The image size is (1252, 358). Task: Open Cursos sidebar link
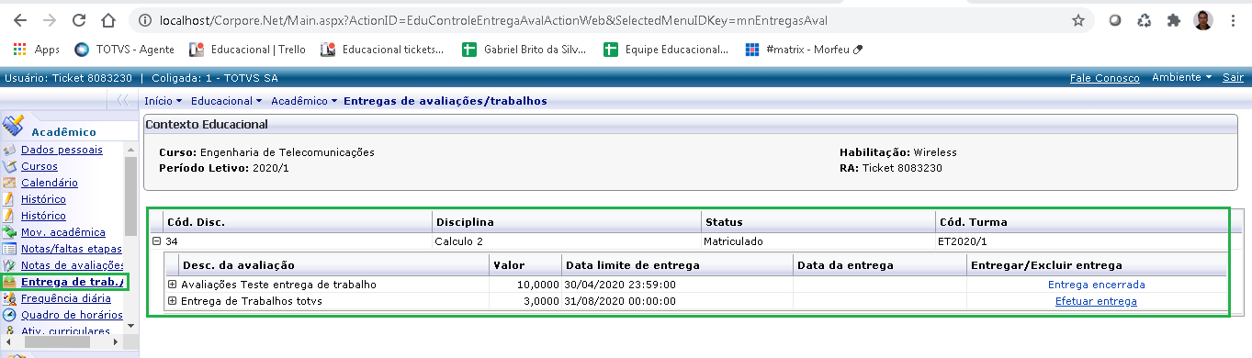[x=39, y=166]
